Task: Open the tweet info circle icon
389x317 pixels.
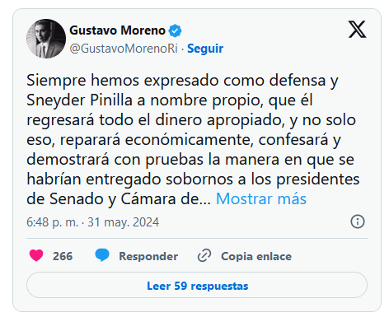Action: tap(358, 221)
